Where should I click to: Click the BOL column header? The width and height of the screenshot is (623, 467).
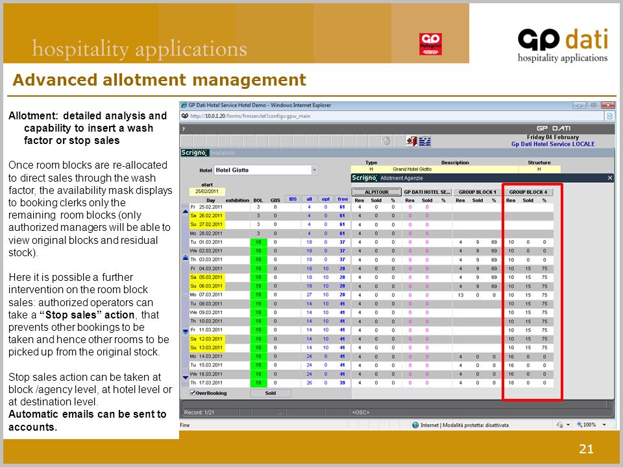[x=258, y=200]
